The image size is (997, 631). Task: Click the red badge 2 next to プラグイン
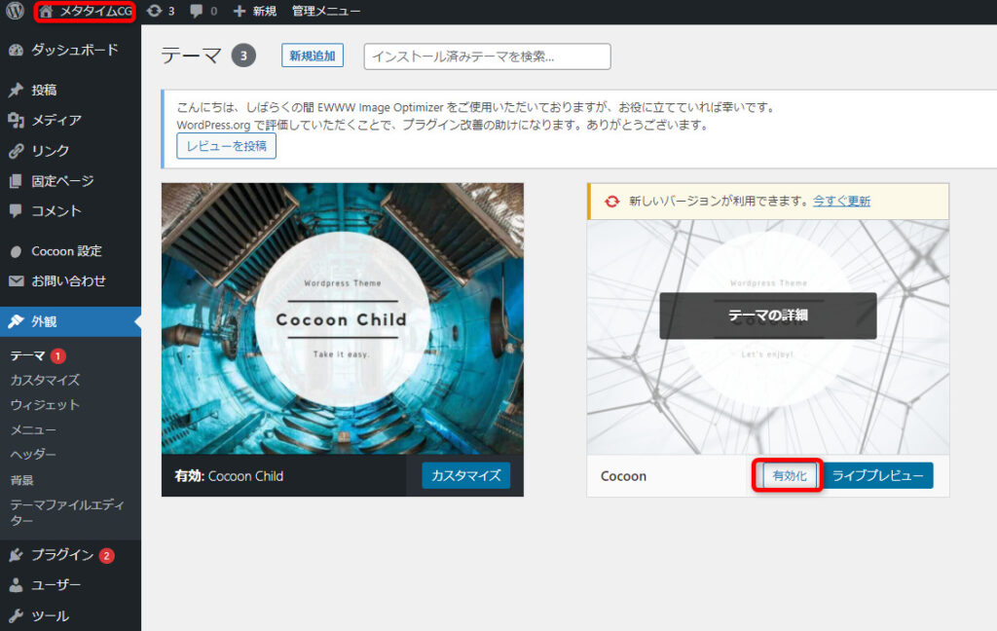(106, 555)
